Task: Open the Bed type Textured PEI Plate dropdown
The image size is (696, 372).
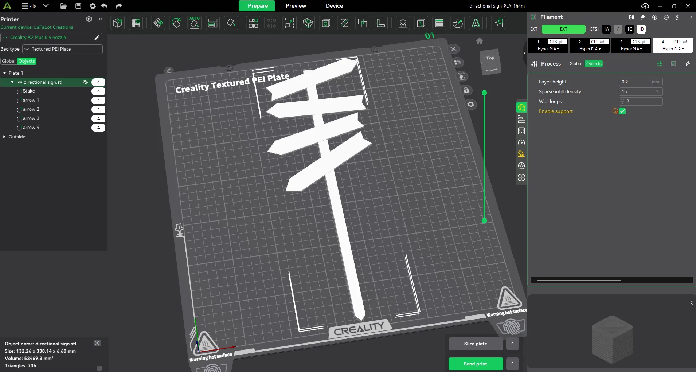Action: coord(62,49)
